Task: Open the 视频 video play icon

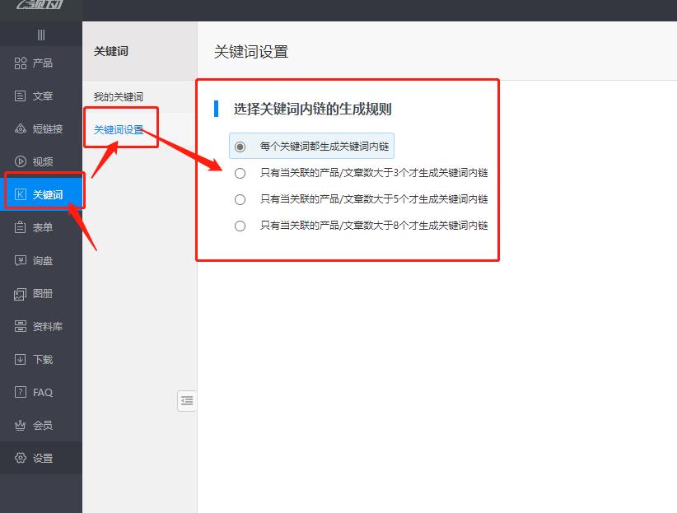Action: pos(21,162)
